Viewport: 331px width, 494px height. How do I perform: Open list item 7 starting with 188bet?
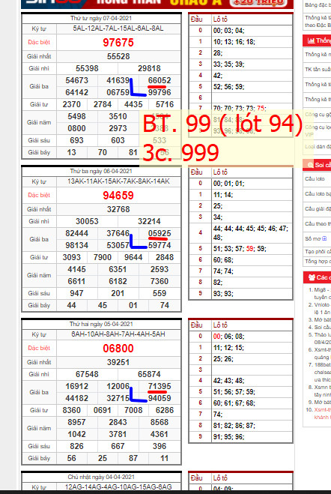[x=322, y=372]
